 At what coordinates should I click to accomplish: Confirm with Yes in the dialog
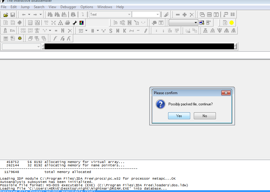pos(179,116)
